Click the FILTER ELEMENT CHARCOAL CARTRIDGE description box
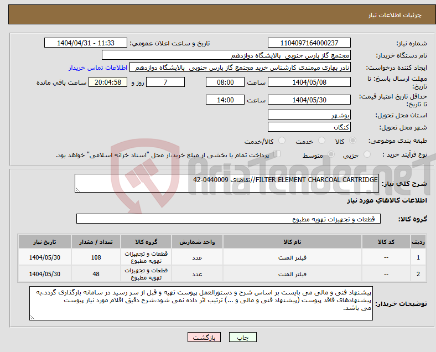 click(227, 183)
